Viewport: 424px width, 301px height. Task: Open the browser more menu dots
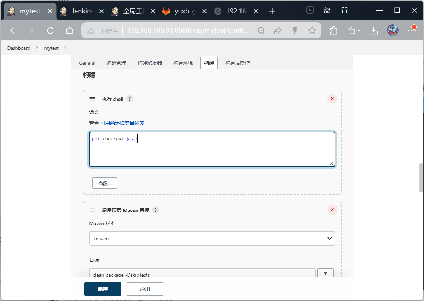[x=412, y=29]
